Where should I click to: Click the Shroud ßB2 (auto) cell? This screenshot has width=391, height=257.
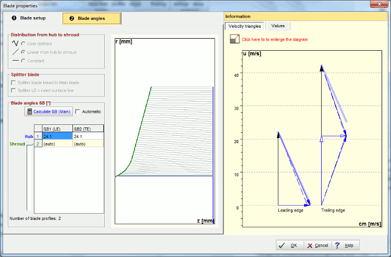pyautogui.click(x=88, y=144)
